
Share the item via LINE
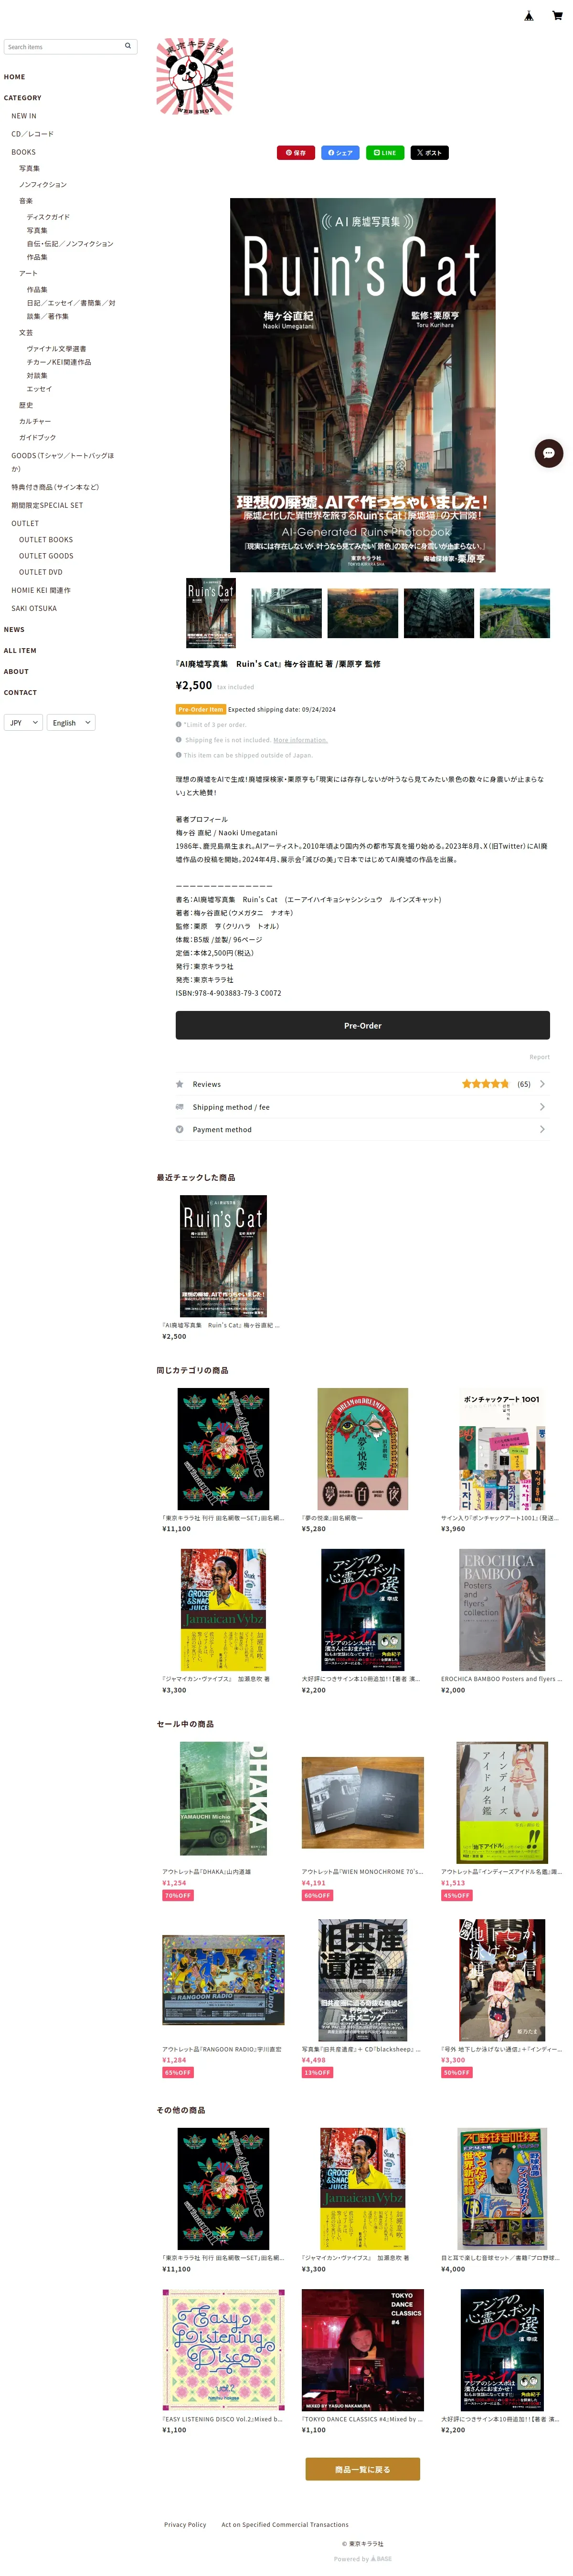coord(385,153)
